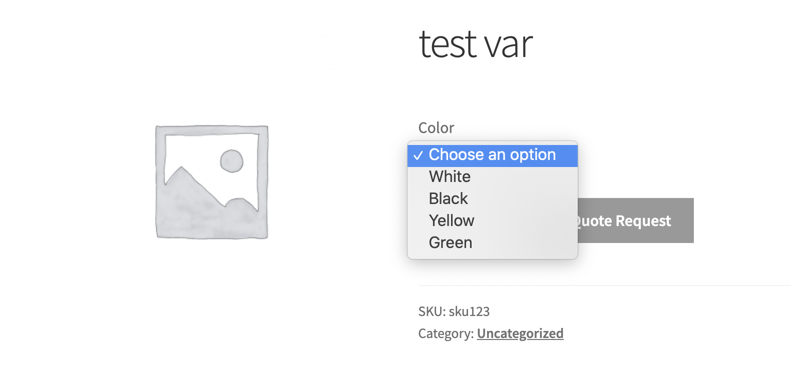The height and width of the screenshot is (366, 791).
Task: Open the Uncategorized category link
Action: pos(520,333)
